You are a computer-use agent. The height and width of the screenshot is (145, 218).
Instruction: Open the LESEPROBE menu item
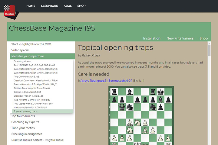pyautogui.click(x=49, y=6)
